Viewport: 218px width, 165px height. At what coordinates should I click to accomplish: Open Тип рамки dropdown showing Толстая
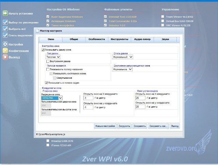click(53, 57)
